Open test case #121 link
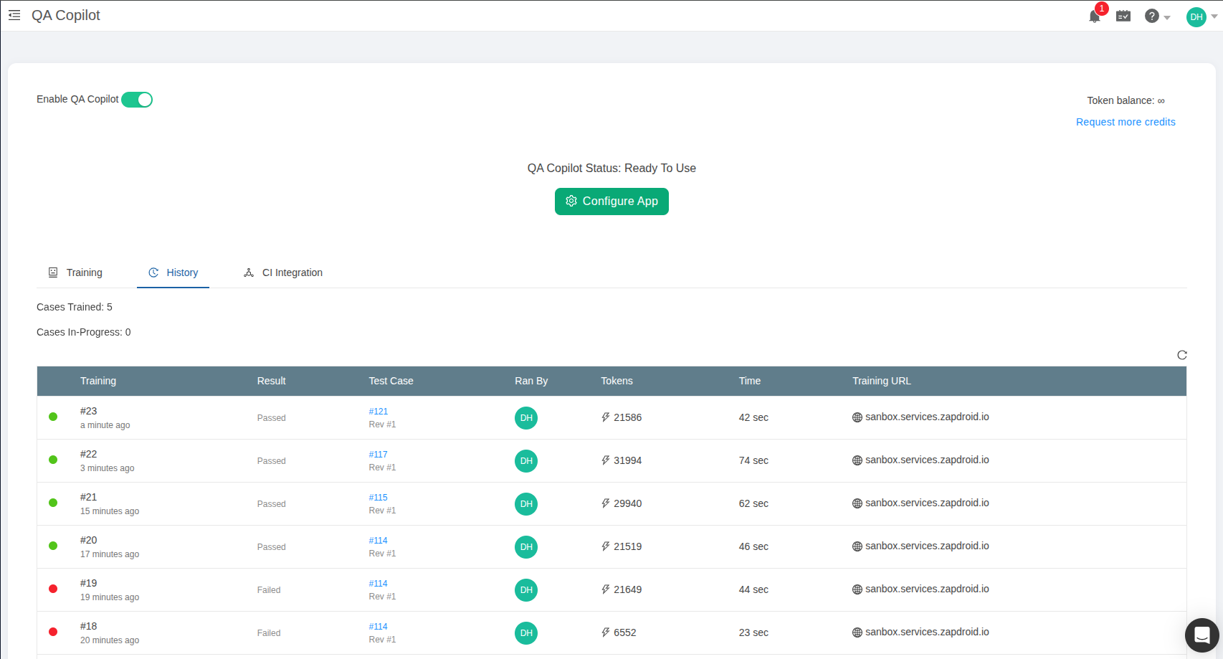This screenshot has height=659, width=1223. 379,412
